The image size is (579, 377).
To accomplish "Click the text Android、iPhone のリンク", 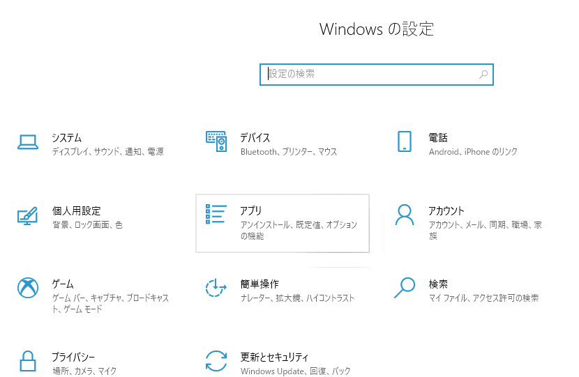I will pos(473,152).
